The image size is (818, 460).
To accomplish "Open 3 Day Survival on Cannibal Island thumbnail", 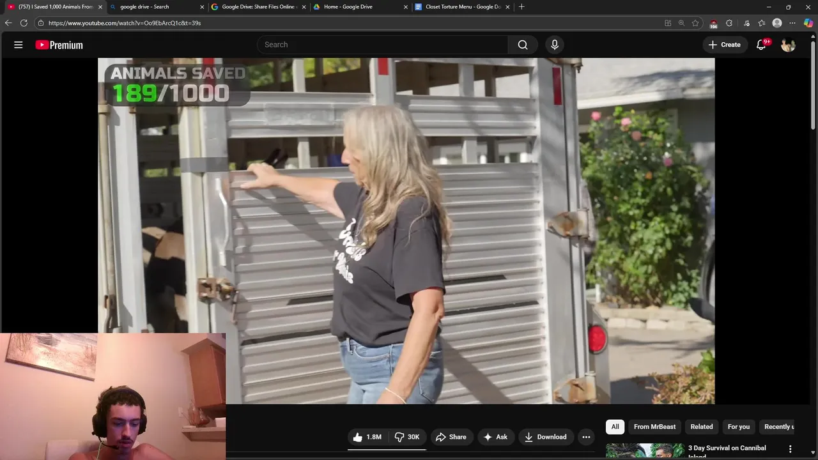I will (x=645, y=451).
